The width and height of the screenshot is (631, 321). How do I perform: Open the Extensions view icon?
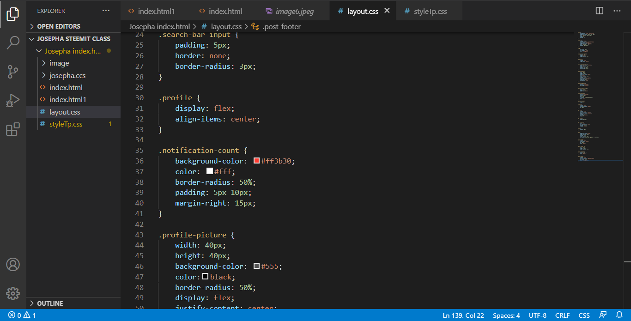(13, 129)
